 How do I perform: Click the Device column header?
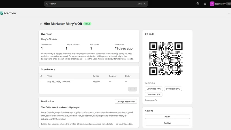pos(96,76)
